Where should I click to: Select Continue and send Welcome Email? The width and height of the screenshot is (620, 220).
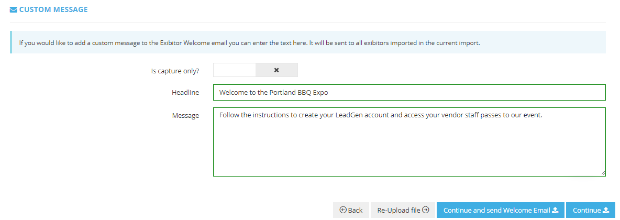[x=501, y=210]
